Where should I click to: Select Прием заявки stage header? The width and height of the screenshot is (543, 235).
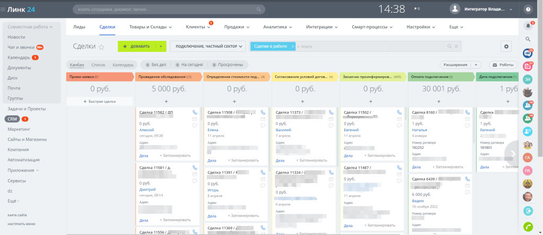pyautogui.click(x=99, y=77)
